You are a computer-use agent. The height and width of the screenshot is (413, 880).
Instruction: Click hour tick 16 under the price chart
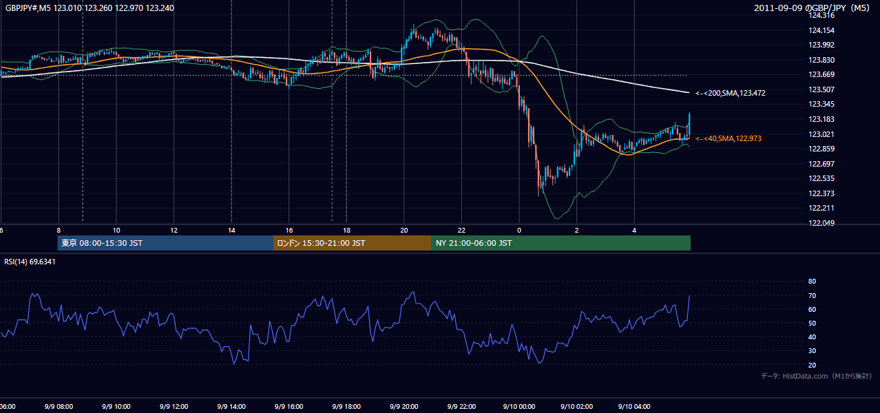[289, 230]
